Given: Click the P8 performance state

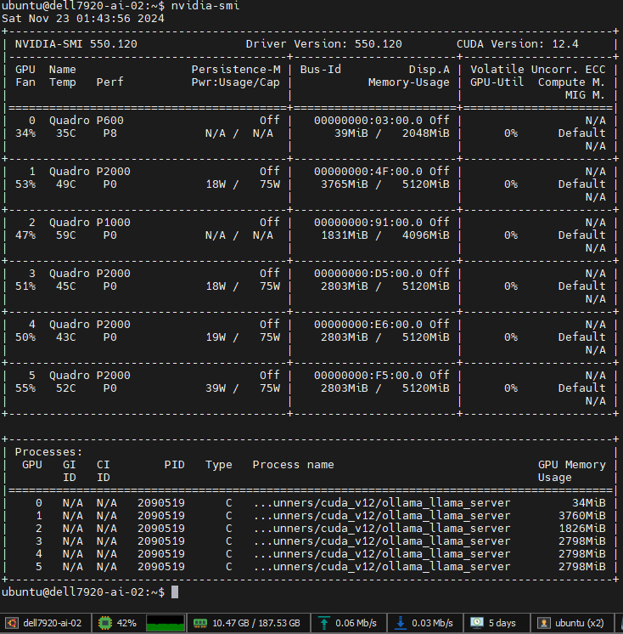Looking at the screenshot, I should pyautogui.click(x=109, y=133).
